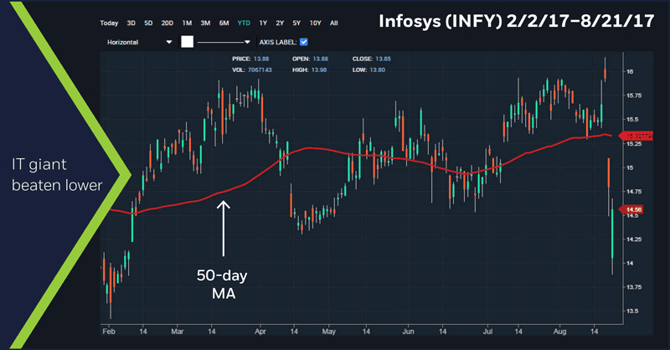Show the 1M time range

coord(187,23)
